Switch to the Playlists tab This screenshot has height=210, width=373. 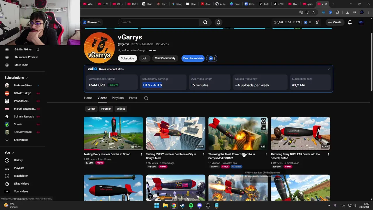[118, 98]
